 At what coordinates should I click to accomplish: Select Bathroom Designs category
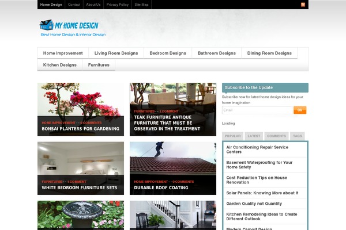216,53
